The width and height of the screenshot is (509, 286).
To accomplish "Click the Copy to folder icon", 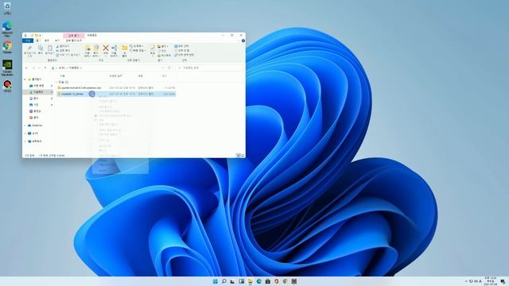I will [96, 51].
